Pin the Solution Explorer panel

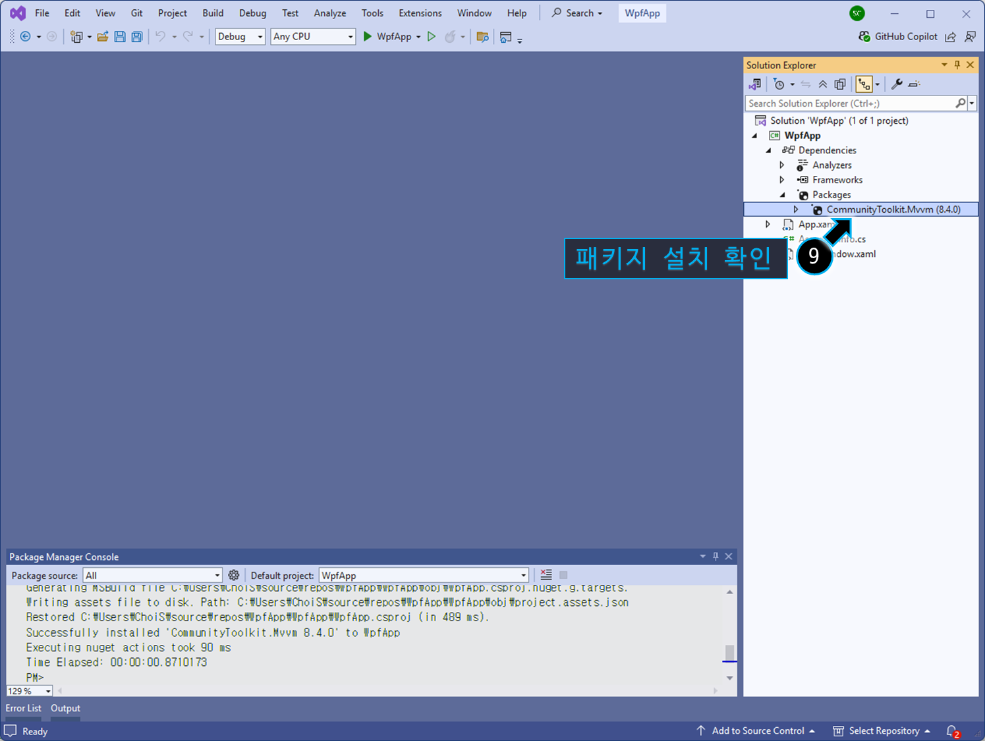[x=957, y=65]
